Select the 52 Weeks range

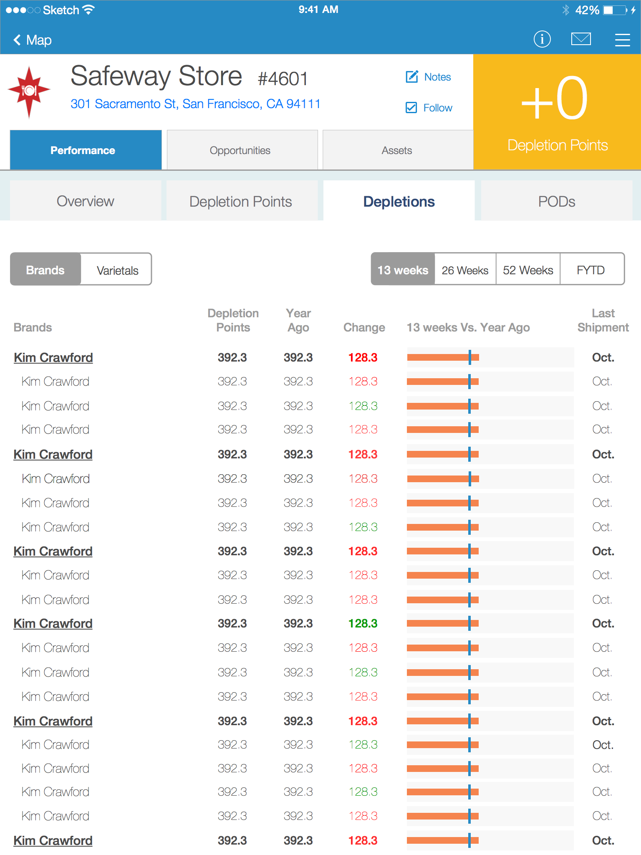click(528, 270)
